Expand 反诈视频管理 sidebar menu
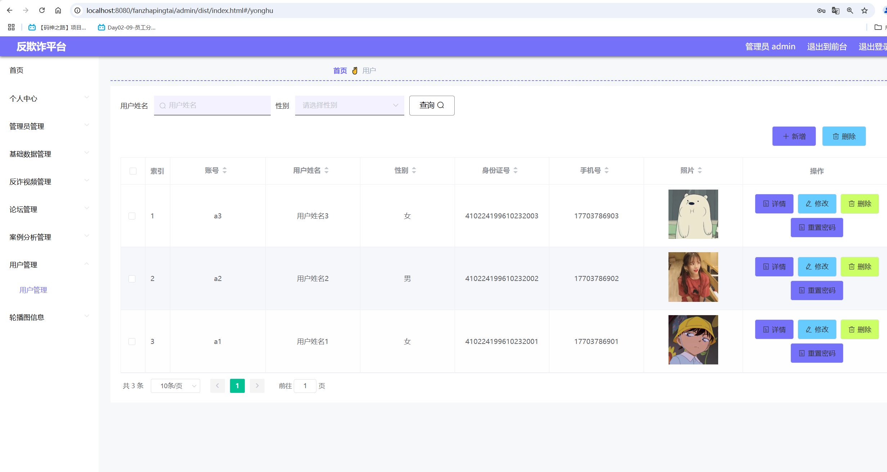Image resolution: width=887 pixels, height=472 pixels. click(x=49, y=181)
